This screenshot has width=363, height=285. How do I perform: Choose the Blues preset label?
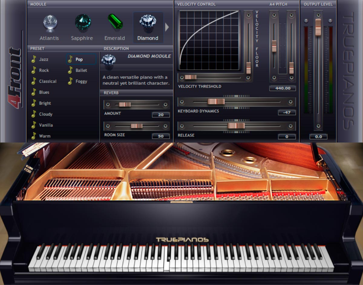tap(44, 92)
